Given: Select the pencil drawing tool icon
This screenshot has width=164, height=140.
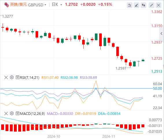Looking at the screenshot, I should 137,5.
